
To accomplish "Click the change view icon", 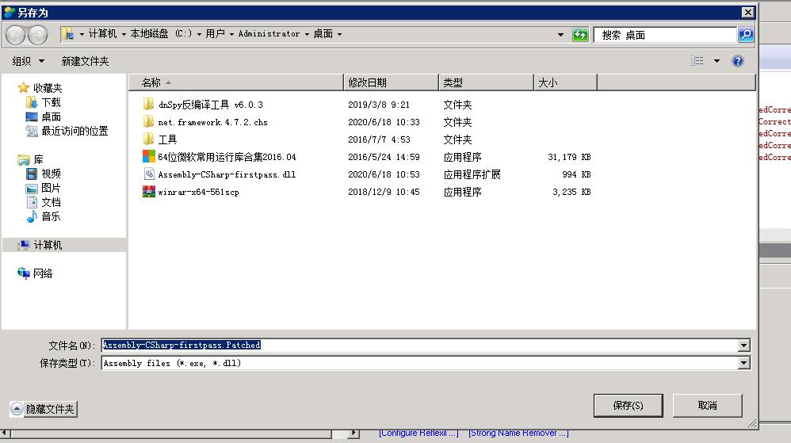I will [697, 61].
